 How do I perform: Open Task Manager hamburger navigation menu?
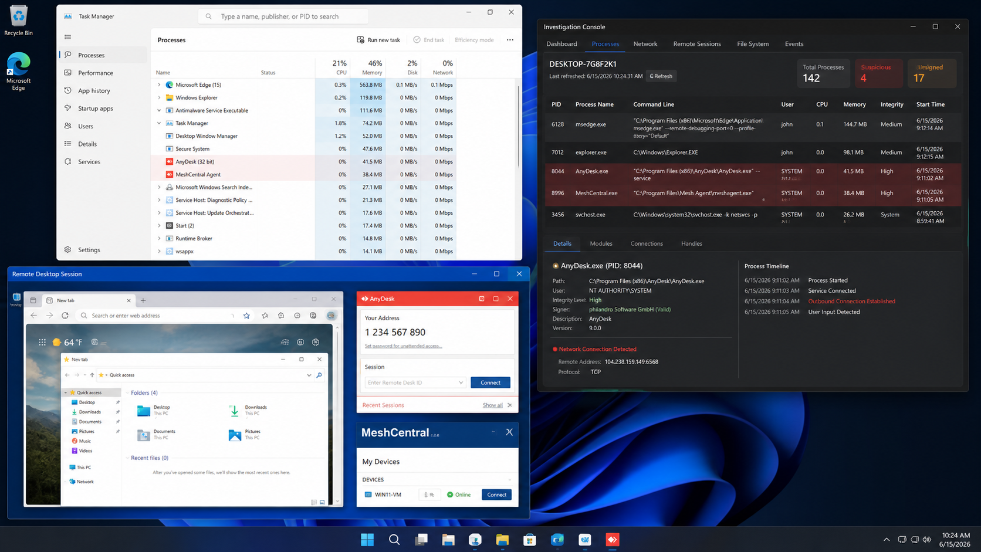(x=68, y=37)
